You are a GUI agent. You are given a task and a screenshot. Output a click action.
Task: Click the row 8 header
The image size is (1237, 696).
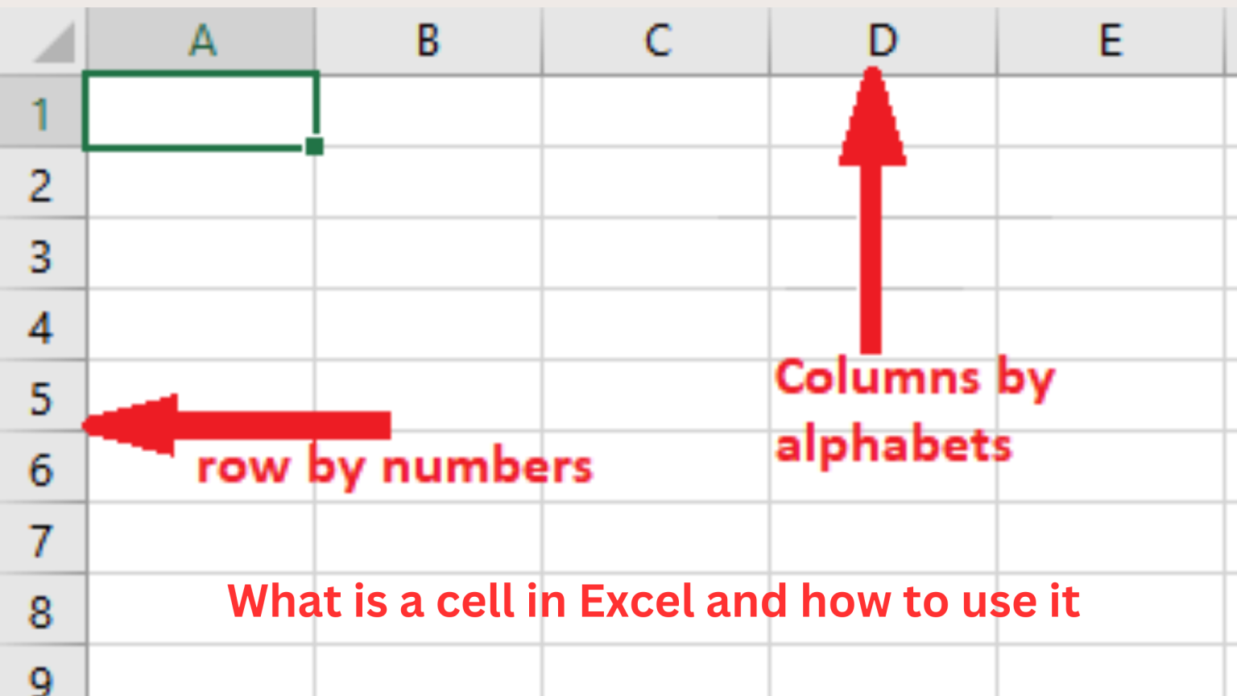(40, 610)
